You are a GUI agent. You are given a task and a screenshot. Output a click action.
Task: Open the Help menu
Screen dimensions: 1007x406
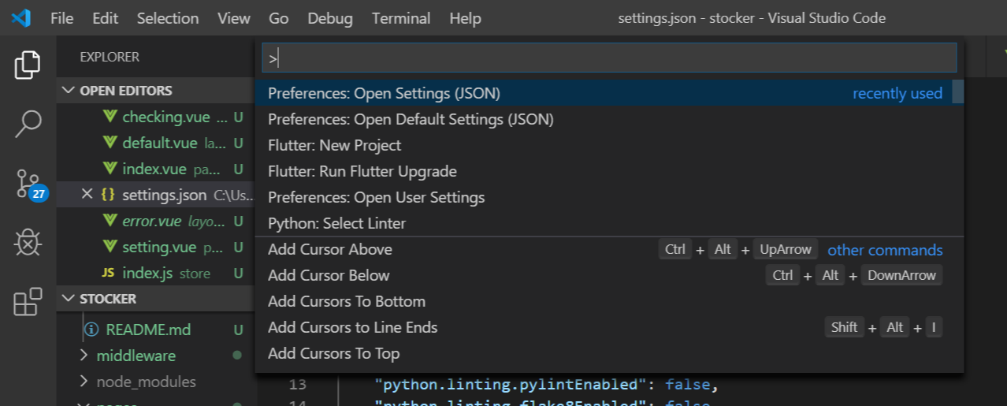pyautogui.click(x=465, y=18)
